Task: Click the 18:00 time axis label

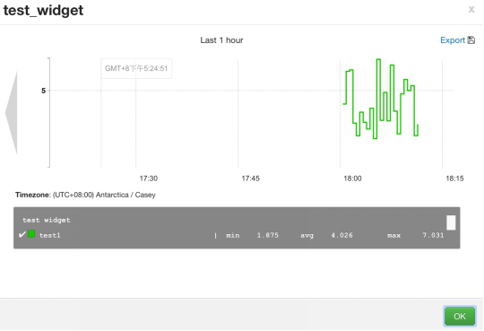Action: click(352, 179)
